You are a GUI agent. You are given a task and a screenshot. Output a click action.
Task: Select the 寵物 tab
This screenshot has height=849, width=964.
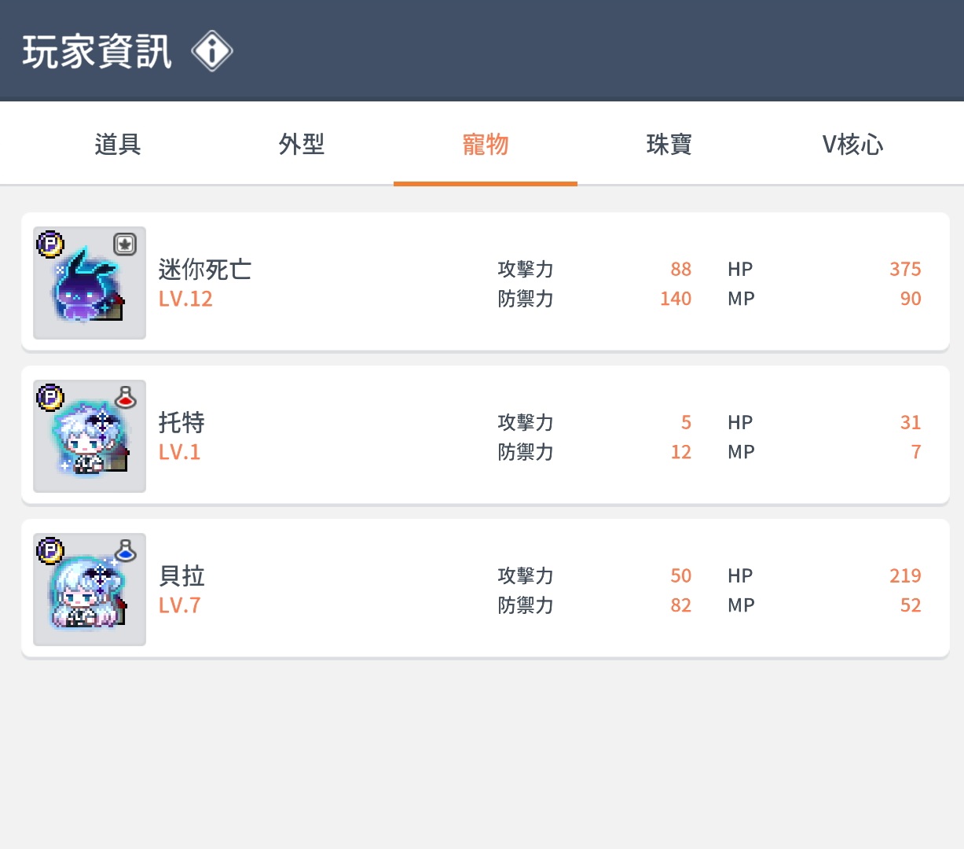click(x=486, y=145)
